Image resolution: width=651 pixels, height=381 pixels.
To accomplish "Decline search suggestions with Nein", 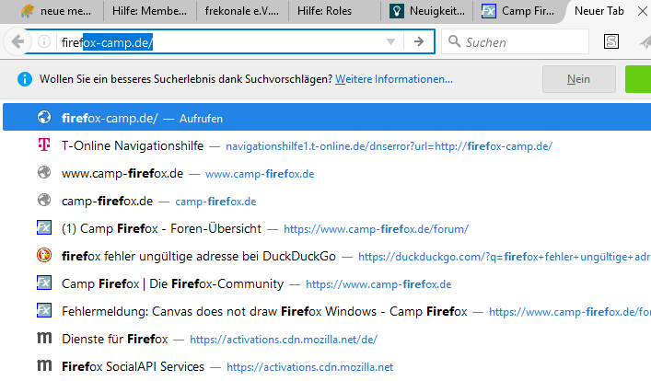I will [x=579, y=79].
